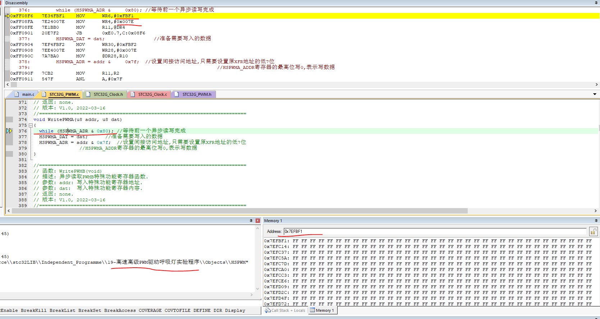The height and width of the screenshot is (319, 600).
Task: Pin the command output panel
Action: tap(251, 221)
